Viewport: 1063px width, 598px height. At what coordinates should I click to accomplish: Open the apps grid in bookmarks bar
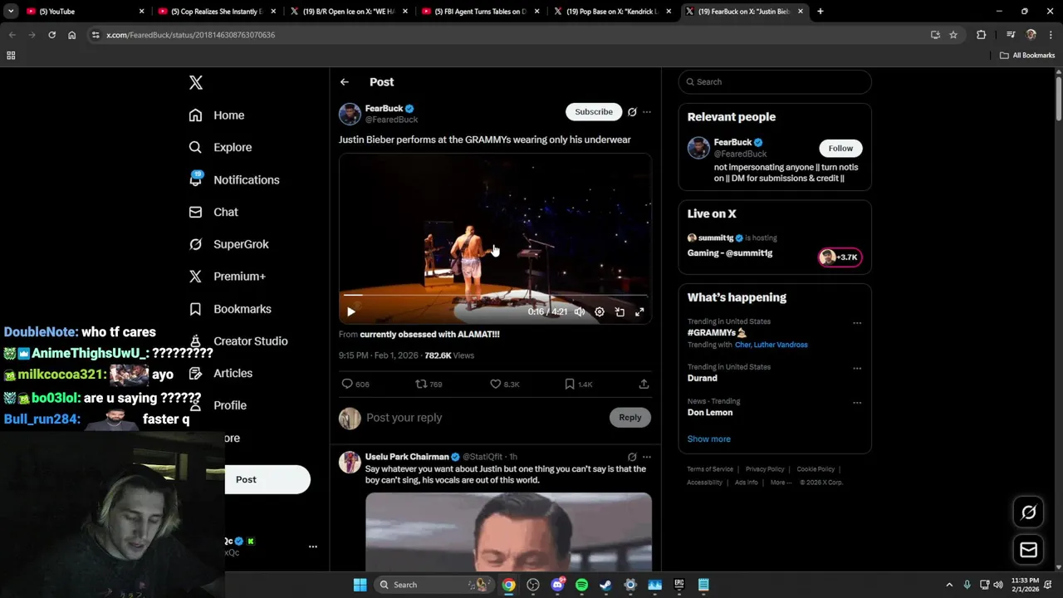(11, 56)
